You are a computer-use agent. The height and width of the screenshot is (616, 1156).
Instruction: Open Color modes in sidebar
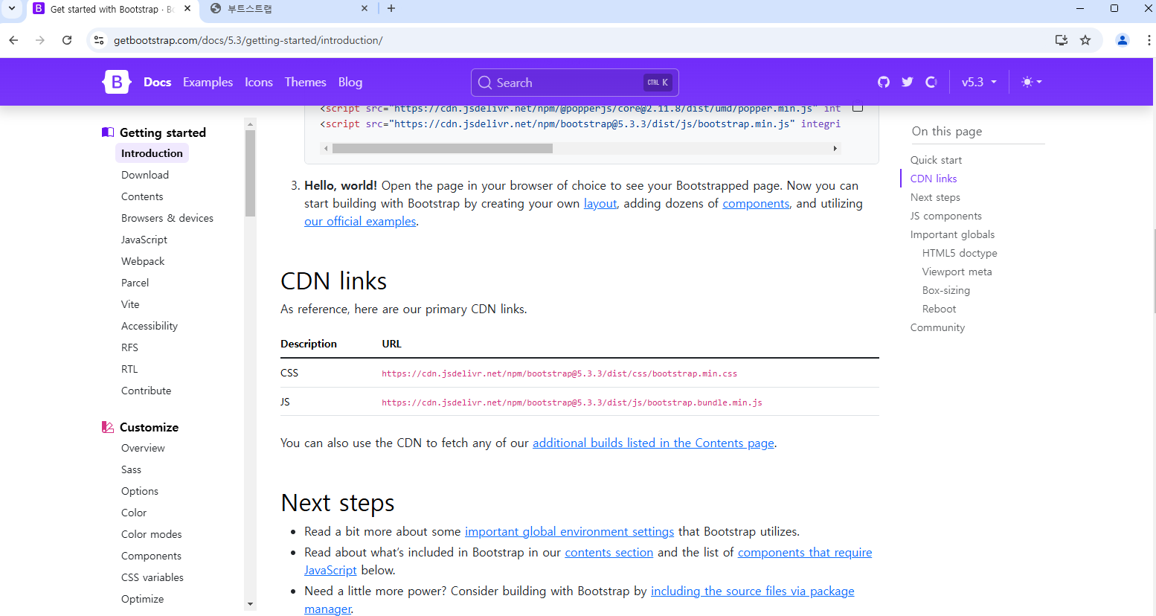coord(151,534)
